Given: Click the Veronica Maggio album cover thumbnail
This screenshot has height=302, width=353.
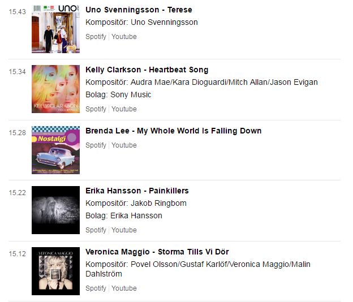Looking at the screenshot, I should click(55, 271).
